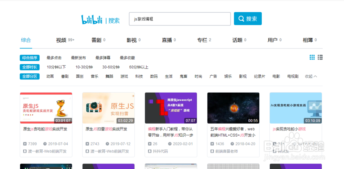344x169 pixels.
Task: Filter by 动画 category
Action: click(x=50, y=76)
